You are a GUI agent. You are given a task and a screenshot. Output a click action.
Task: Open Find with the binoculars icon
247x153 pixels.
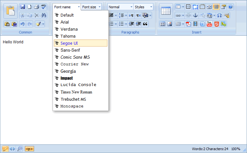point(43,15)
